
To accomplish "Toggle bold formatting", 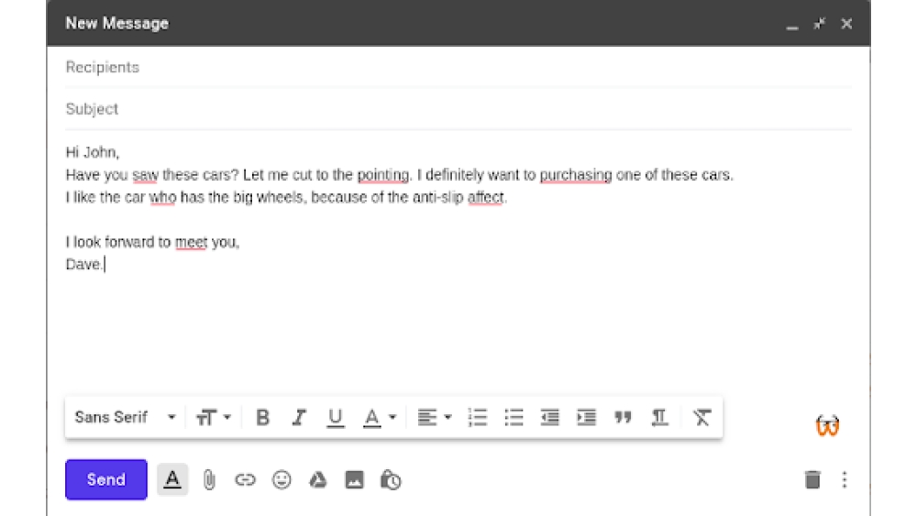I will [262, 418].
